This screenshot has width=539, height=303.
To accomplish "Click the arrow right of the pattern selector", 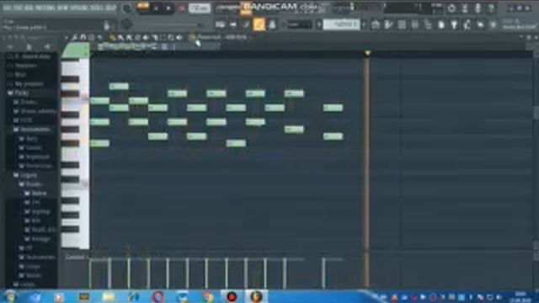I will click(364, 24).
